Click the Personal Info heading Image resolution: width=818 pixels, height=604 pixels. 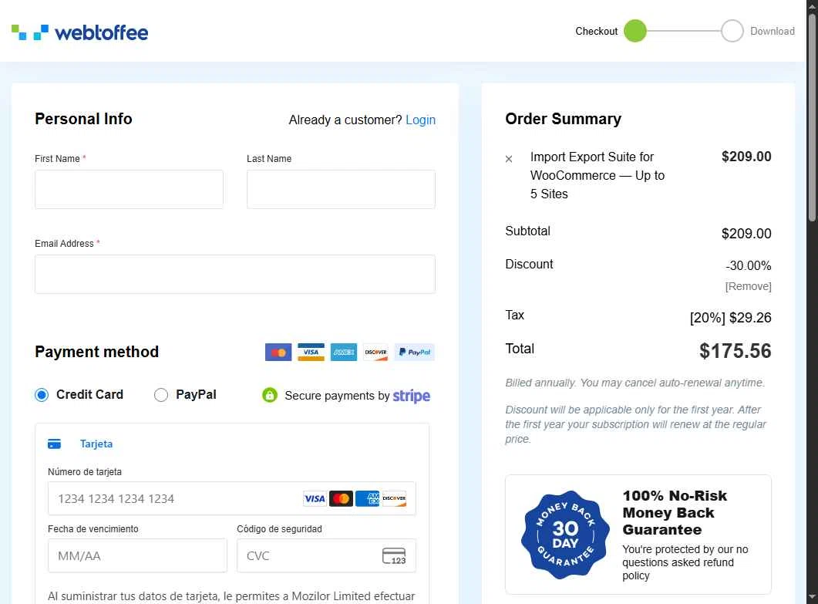click(x=83, y=119)
